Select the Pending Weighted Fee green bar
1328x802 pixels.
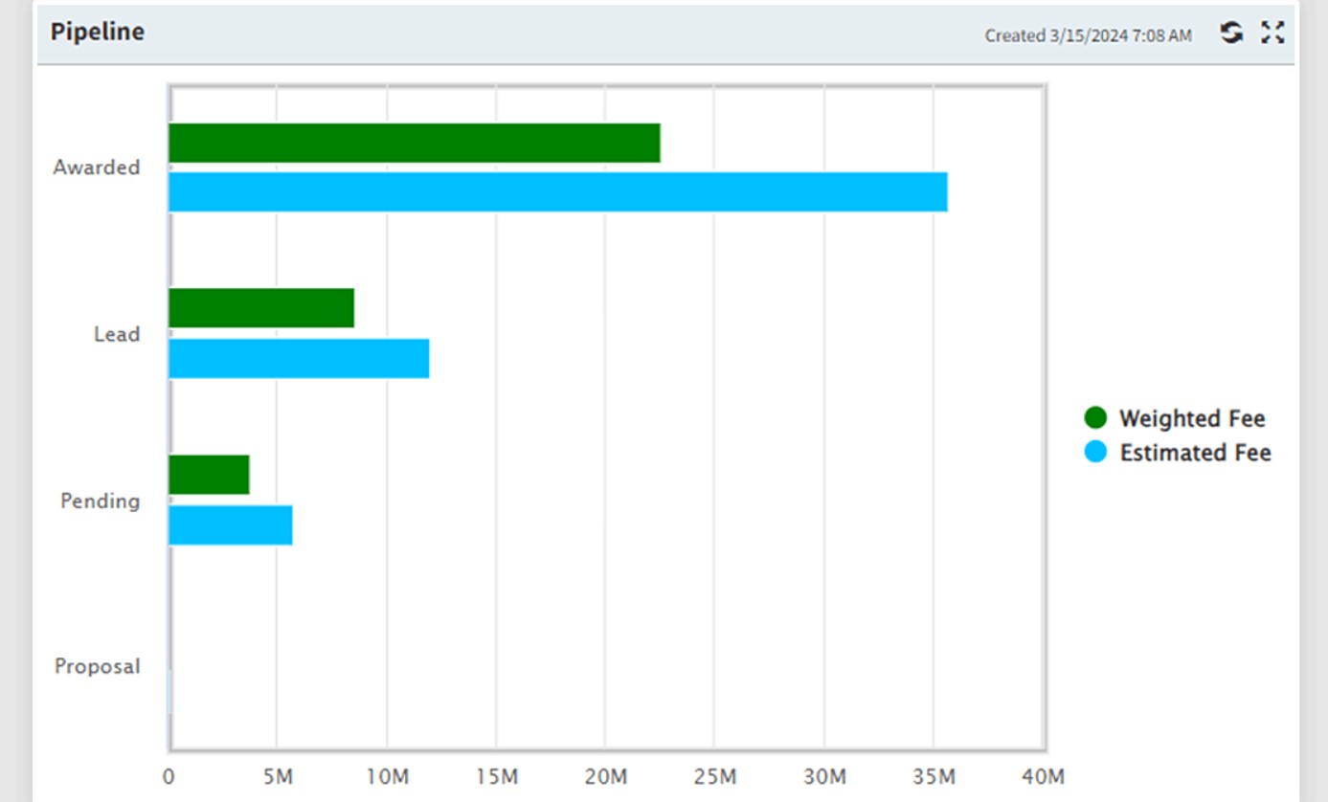click(209, 475)
